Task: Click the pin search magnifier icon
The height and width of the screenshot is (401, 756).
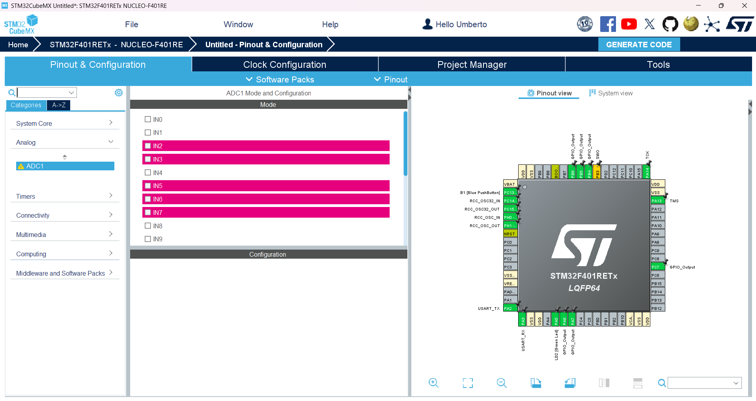Action: pyautogui.click(x=662, y=383)
